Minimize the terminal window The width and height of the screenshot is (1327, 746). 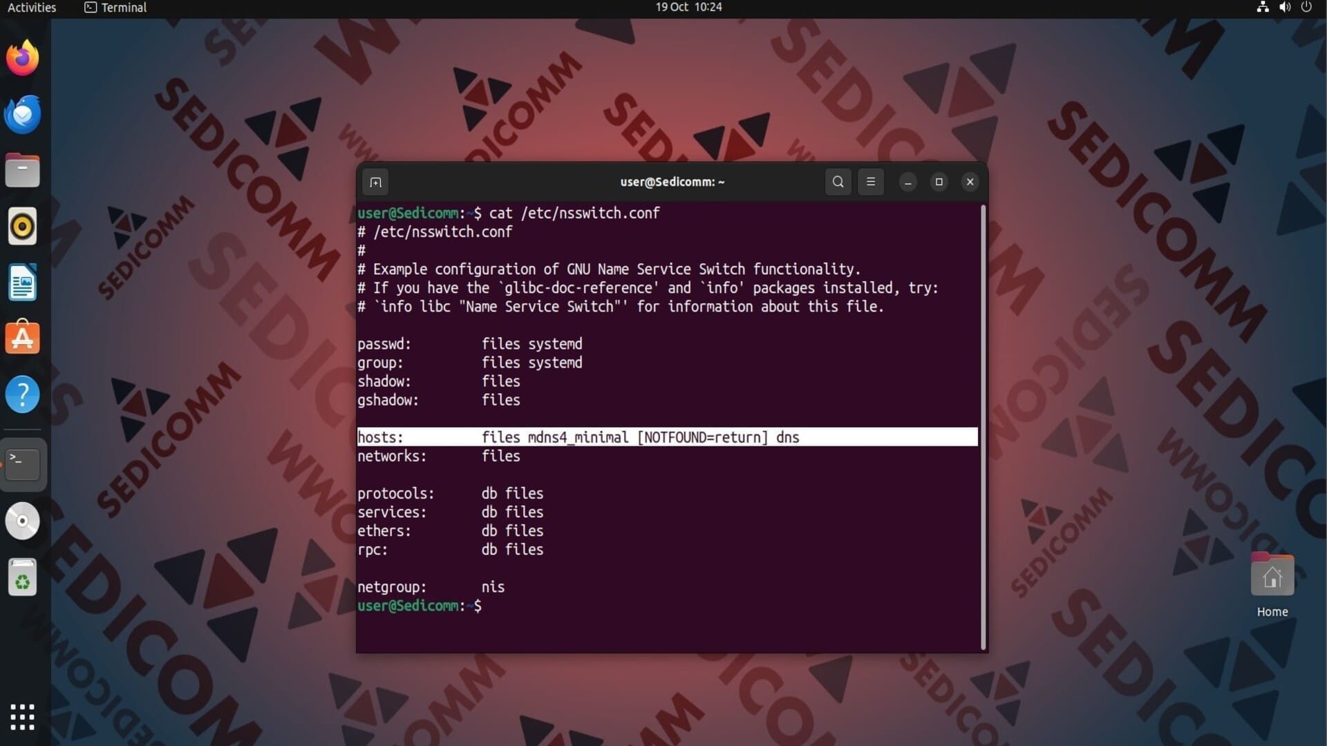pyautogui.click(x=908, y=182)
